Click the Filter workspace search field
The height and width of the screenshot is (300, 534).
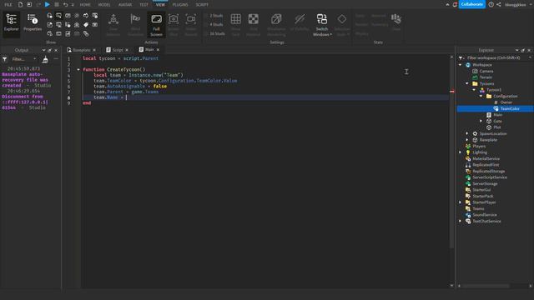(x=496, y=57)
